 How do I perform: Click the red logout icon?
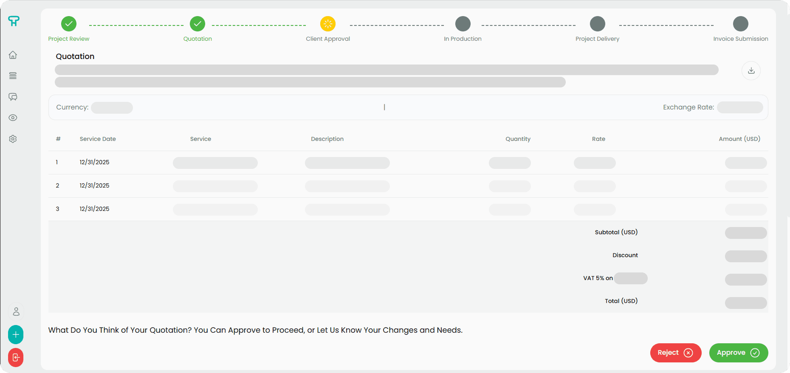pos(16,357)
